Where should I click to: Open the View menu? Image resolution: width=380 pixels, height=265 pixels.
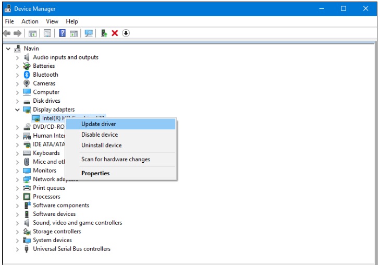(52, 21)
